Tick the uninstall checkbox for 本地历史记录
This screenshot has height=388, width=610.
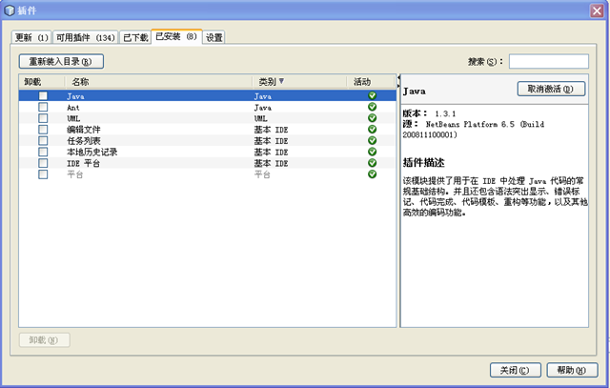43,152
